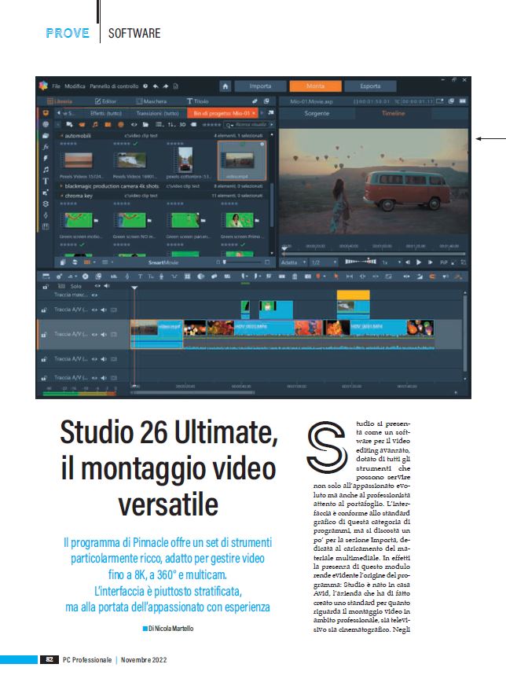
Task: Toggle lock on highlighted second Traccia A/V track
Action: click(44, 335)
